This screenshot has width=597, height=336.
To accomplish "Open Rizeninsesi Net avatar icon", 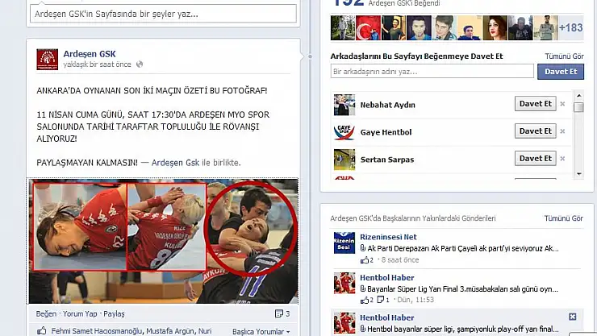I will tap(344, 243).
